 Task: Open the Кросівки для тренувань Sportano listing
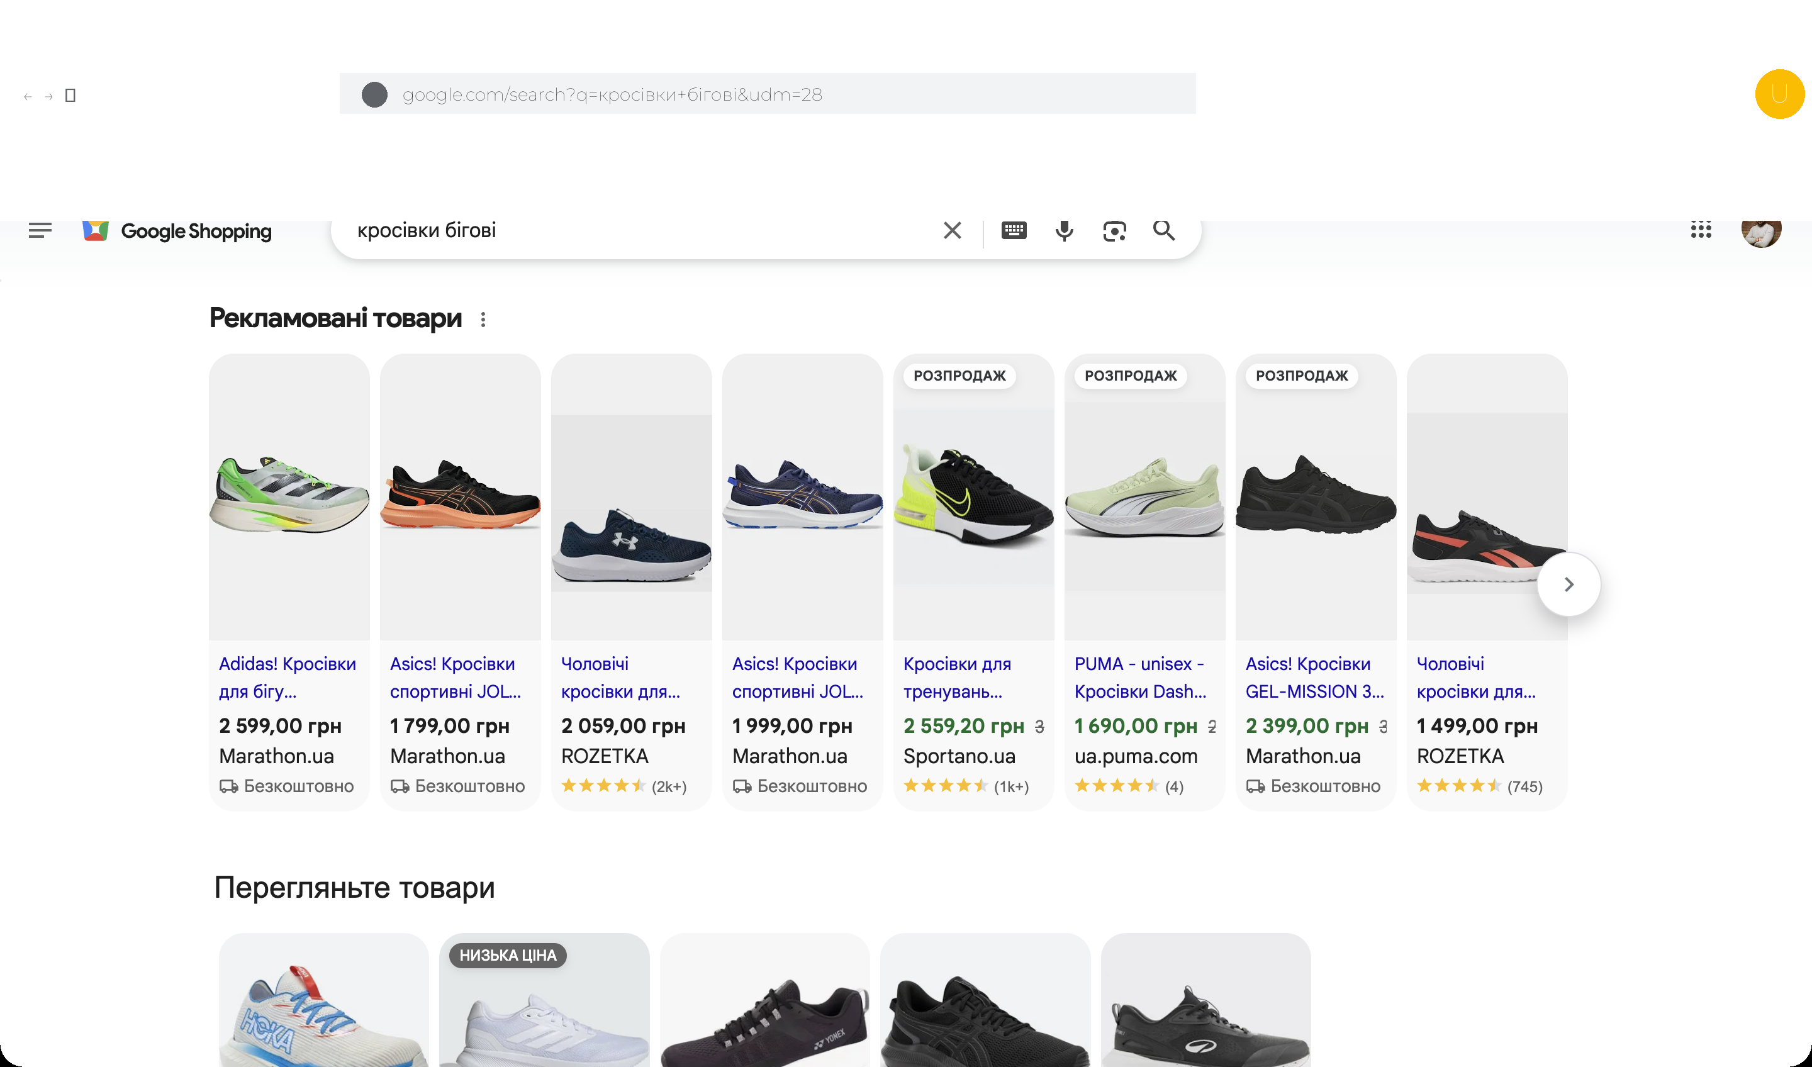957,678
